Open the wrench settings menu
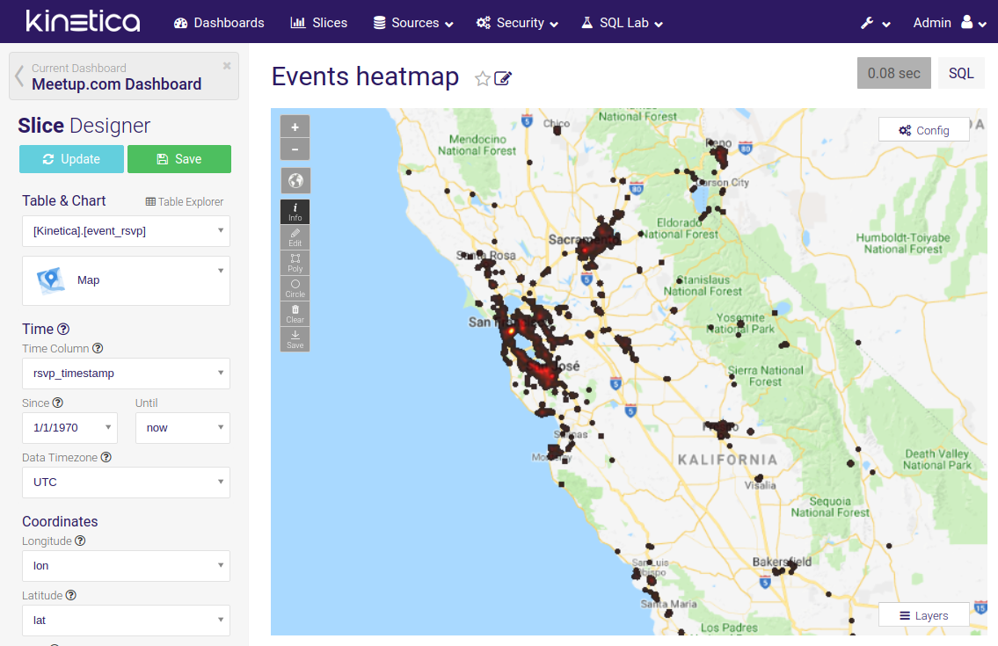The width and height of the screenshot is (998, 646). pyautogui.click(x=875, y=23)
